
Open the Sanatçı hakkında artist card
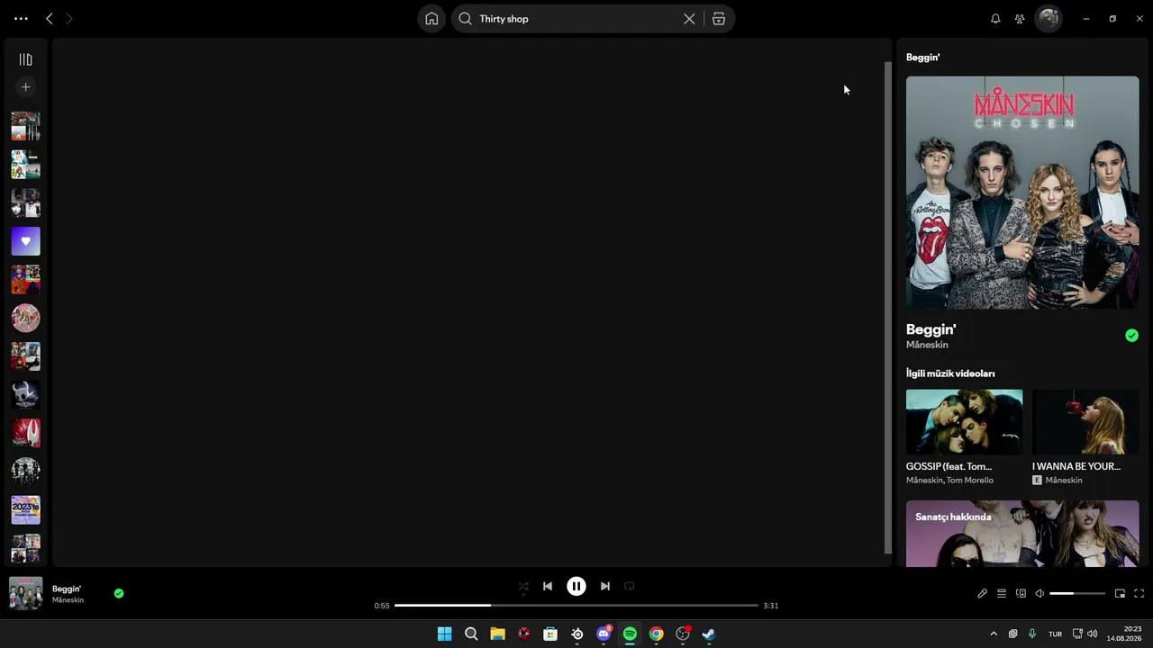click(x=1022, y=534)
